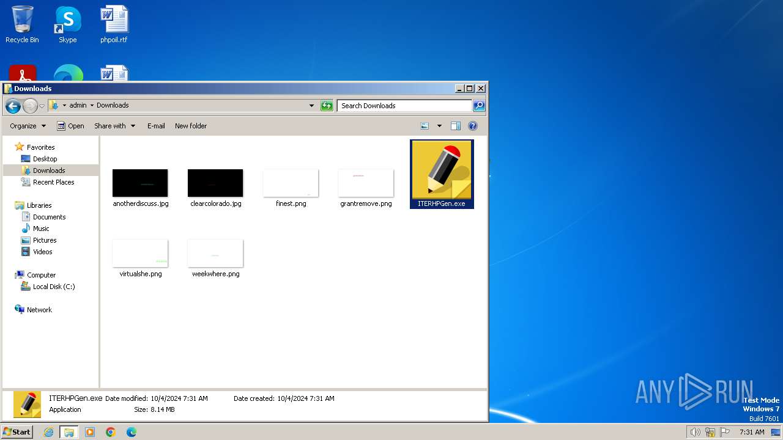Select the virtualshe.png file
783x440 pixels.
140,258
